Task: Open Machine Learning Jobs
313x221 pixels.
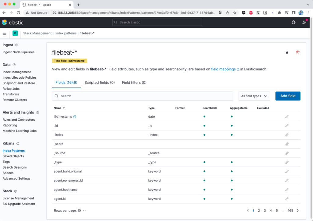Action: coord(20,131)
